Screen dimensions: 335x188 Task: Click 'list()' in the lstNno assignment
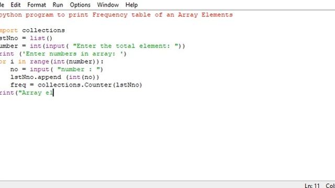click(x=41, y=38)
